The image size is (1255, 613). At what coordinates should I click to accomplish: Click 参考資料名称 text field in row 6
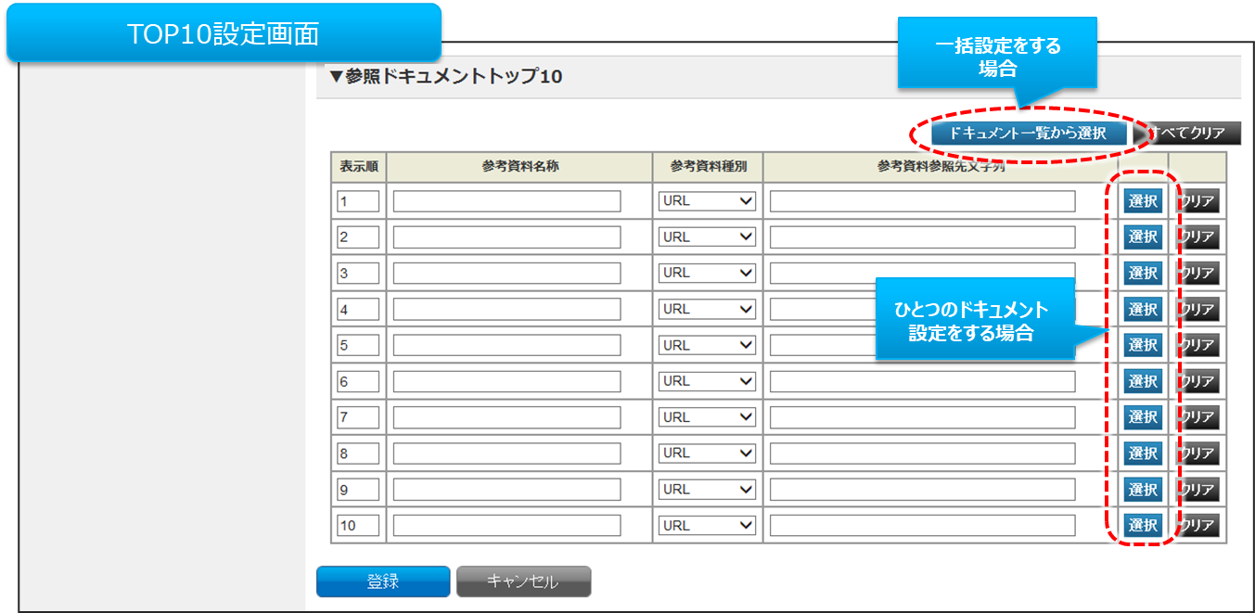[506, 381]
